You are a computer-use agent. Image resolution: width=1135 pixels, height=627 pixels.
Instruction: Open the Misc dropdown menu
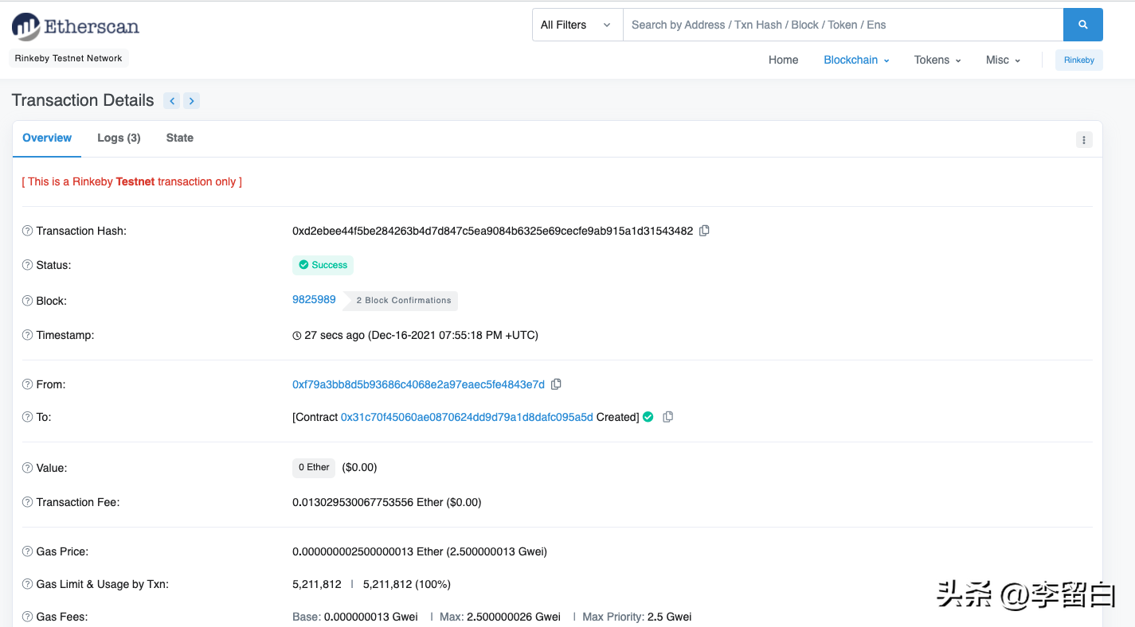[x=1003, y=60]
